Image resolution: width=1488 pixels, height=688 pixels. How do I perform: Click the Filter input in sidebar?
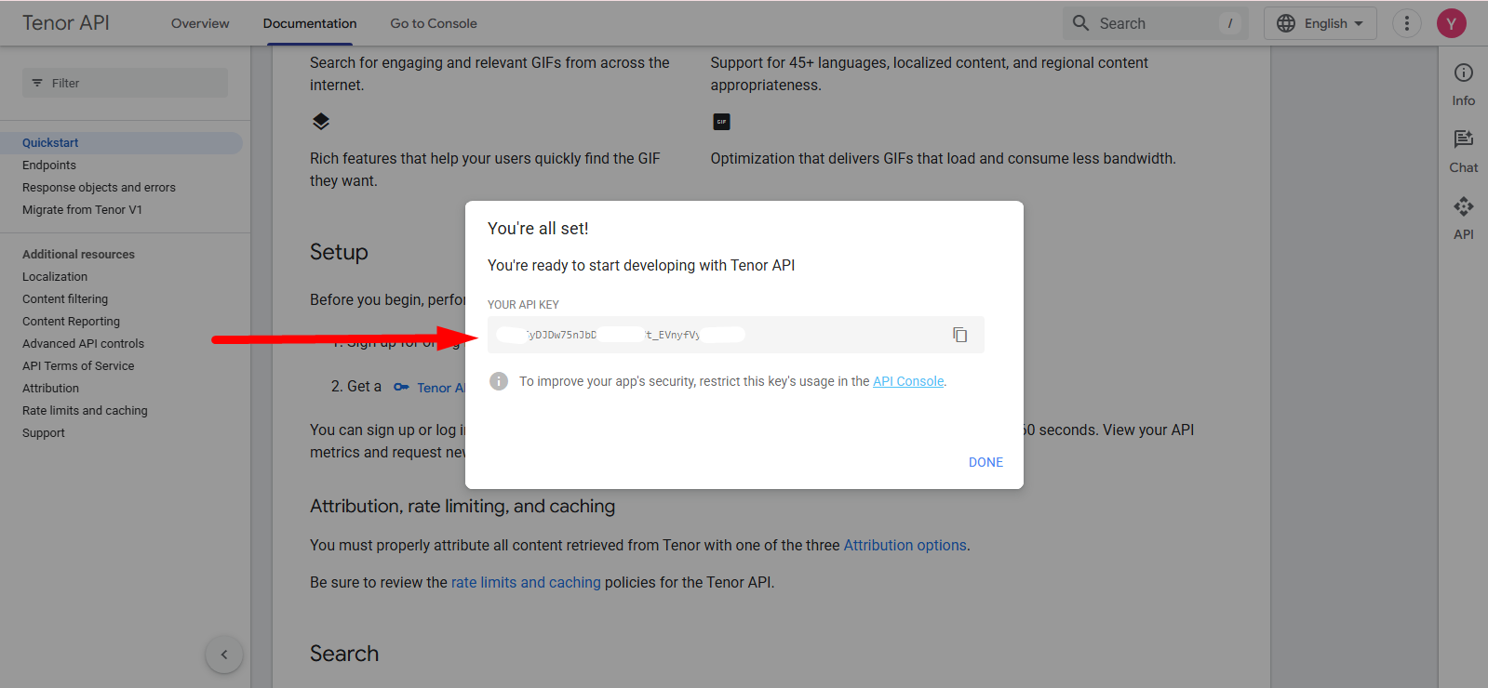click(x=125, y=83)
